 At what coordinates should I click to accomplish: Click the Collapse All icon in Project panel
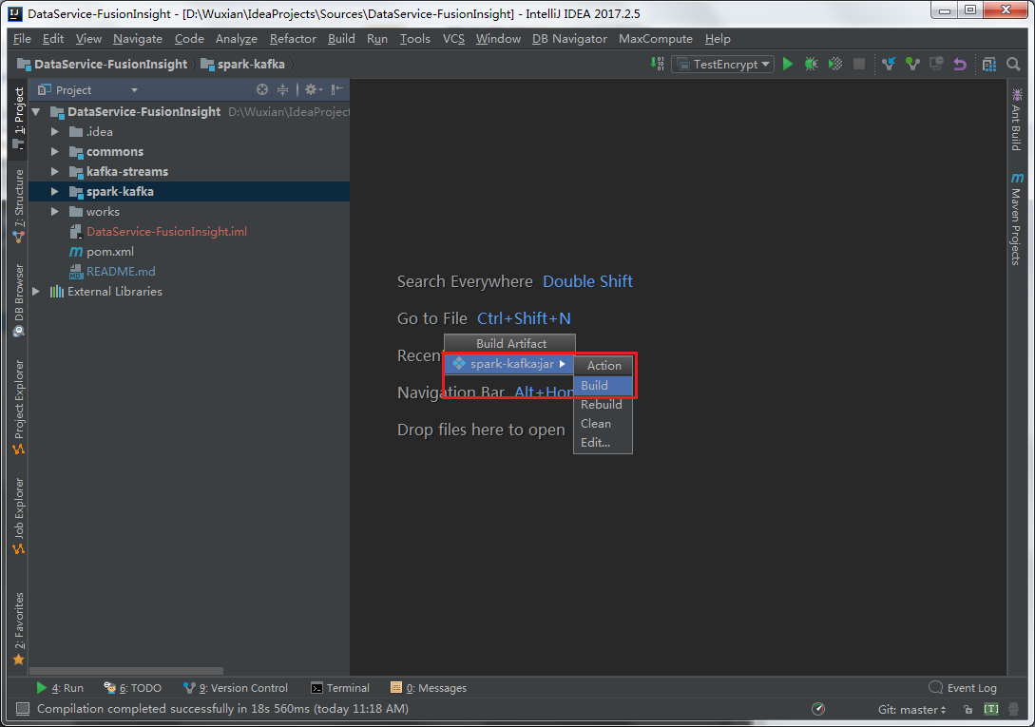pos(282,89)
